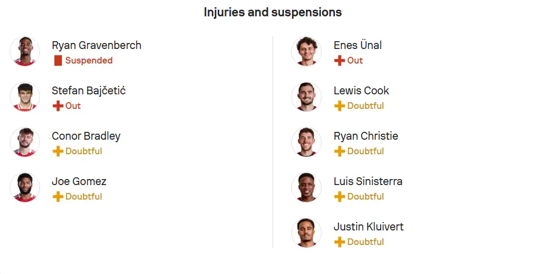Viewport: 545px width, 274px height.
Task: Open the Ryan Gravenberch name link
Action: pyautogui.click(x=97, y=45)
